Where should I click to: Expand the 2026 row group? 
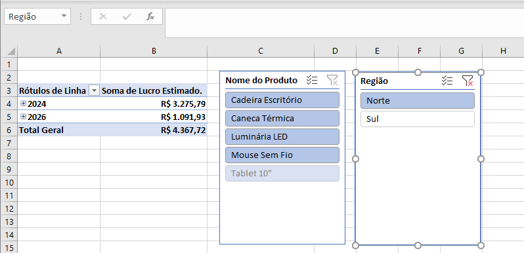tap(23, 117)
